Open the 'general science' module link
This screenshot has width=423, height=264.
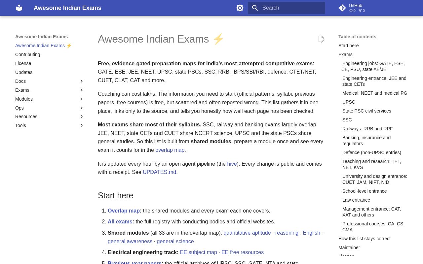pos(175,241)
